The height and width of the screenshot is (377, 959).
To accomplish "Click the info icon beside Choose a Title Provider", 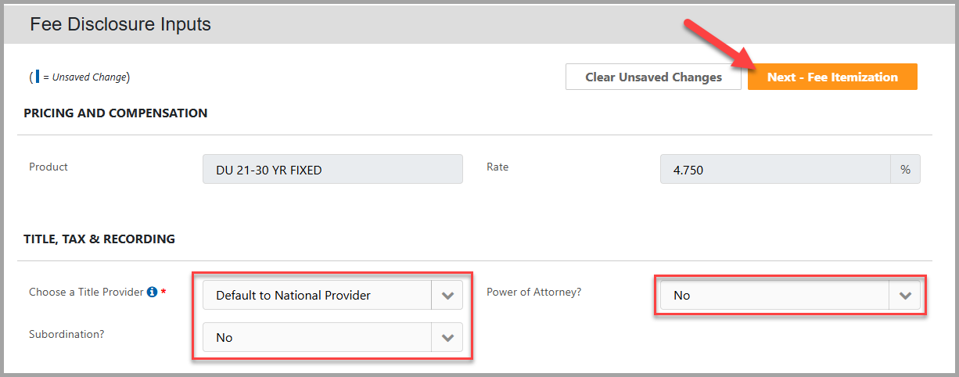I will tap(152, 292).
